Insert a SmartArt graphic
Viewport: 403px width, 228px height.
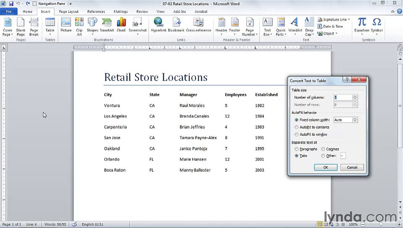pyautogui.click(x=107, y=25)
